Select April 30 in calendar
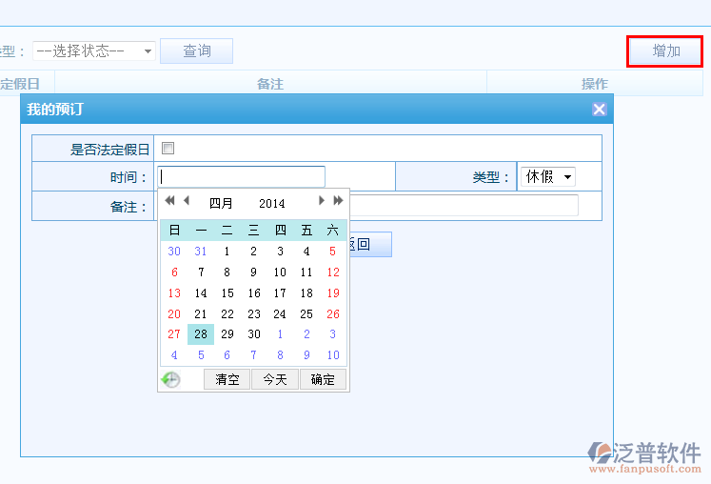 [x=254, y=334]
